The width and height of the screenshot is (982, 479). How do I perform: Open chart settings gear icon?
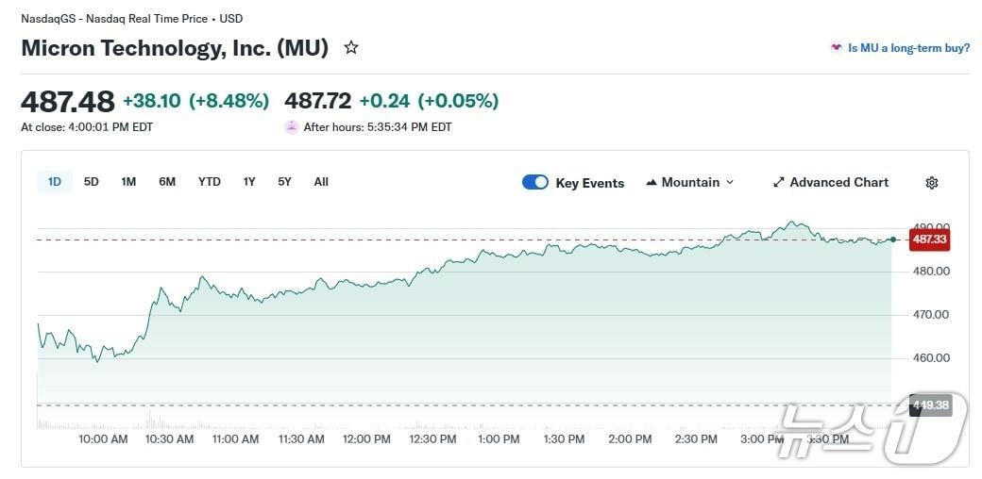tap(931, 183)
